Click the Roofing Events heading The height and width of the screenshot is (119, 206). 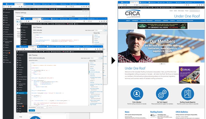156,112
